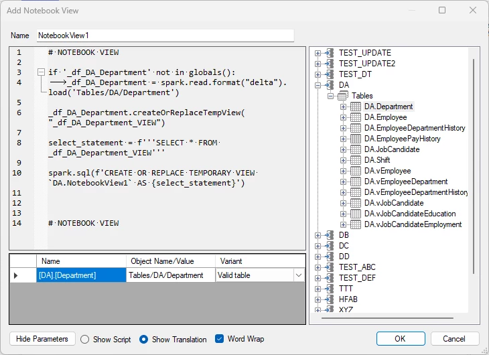Screen dimensions: 489x355
Task: Click the Object Name/Value column header
Action: click(x=171, y=261)
